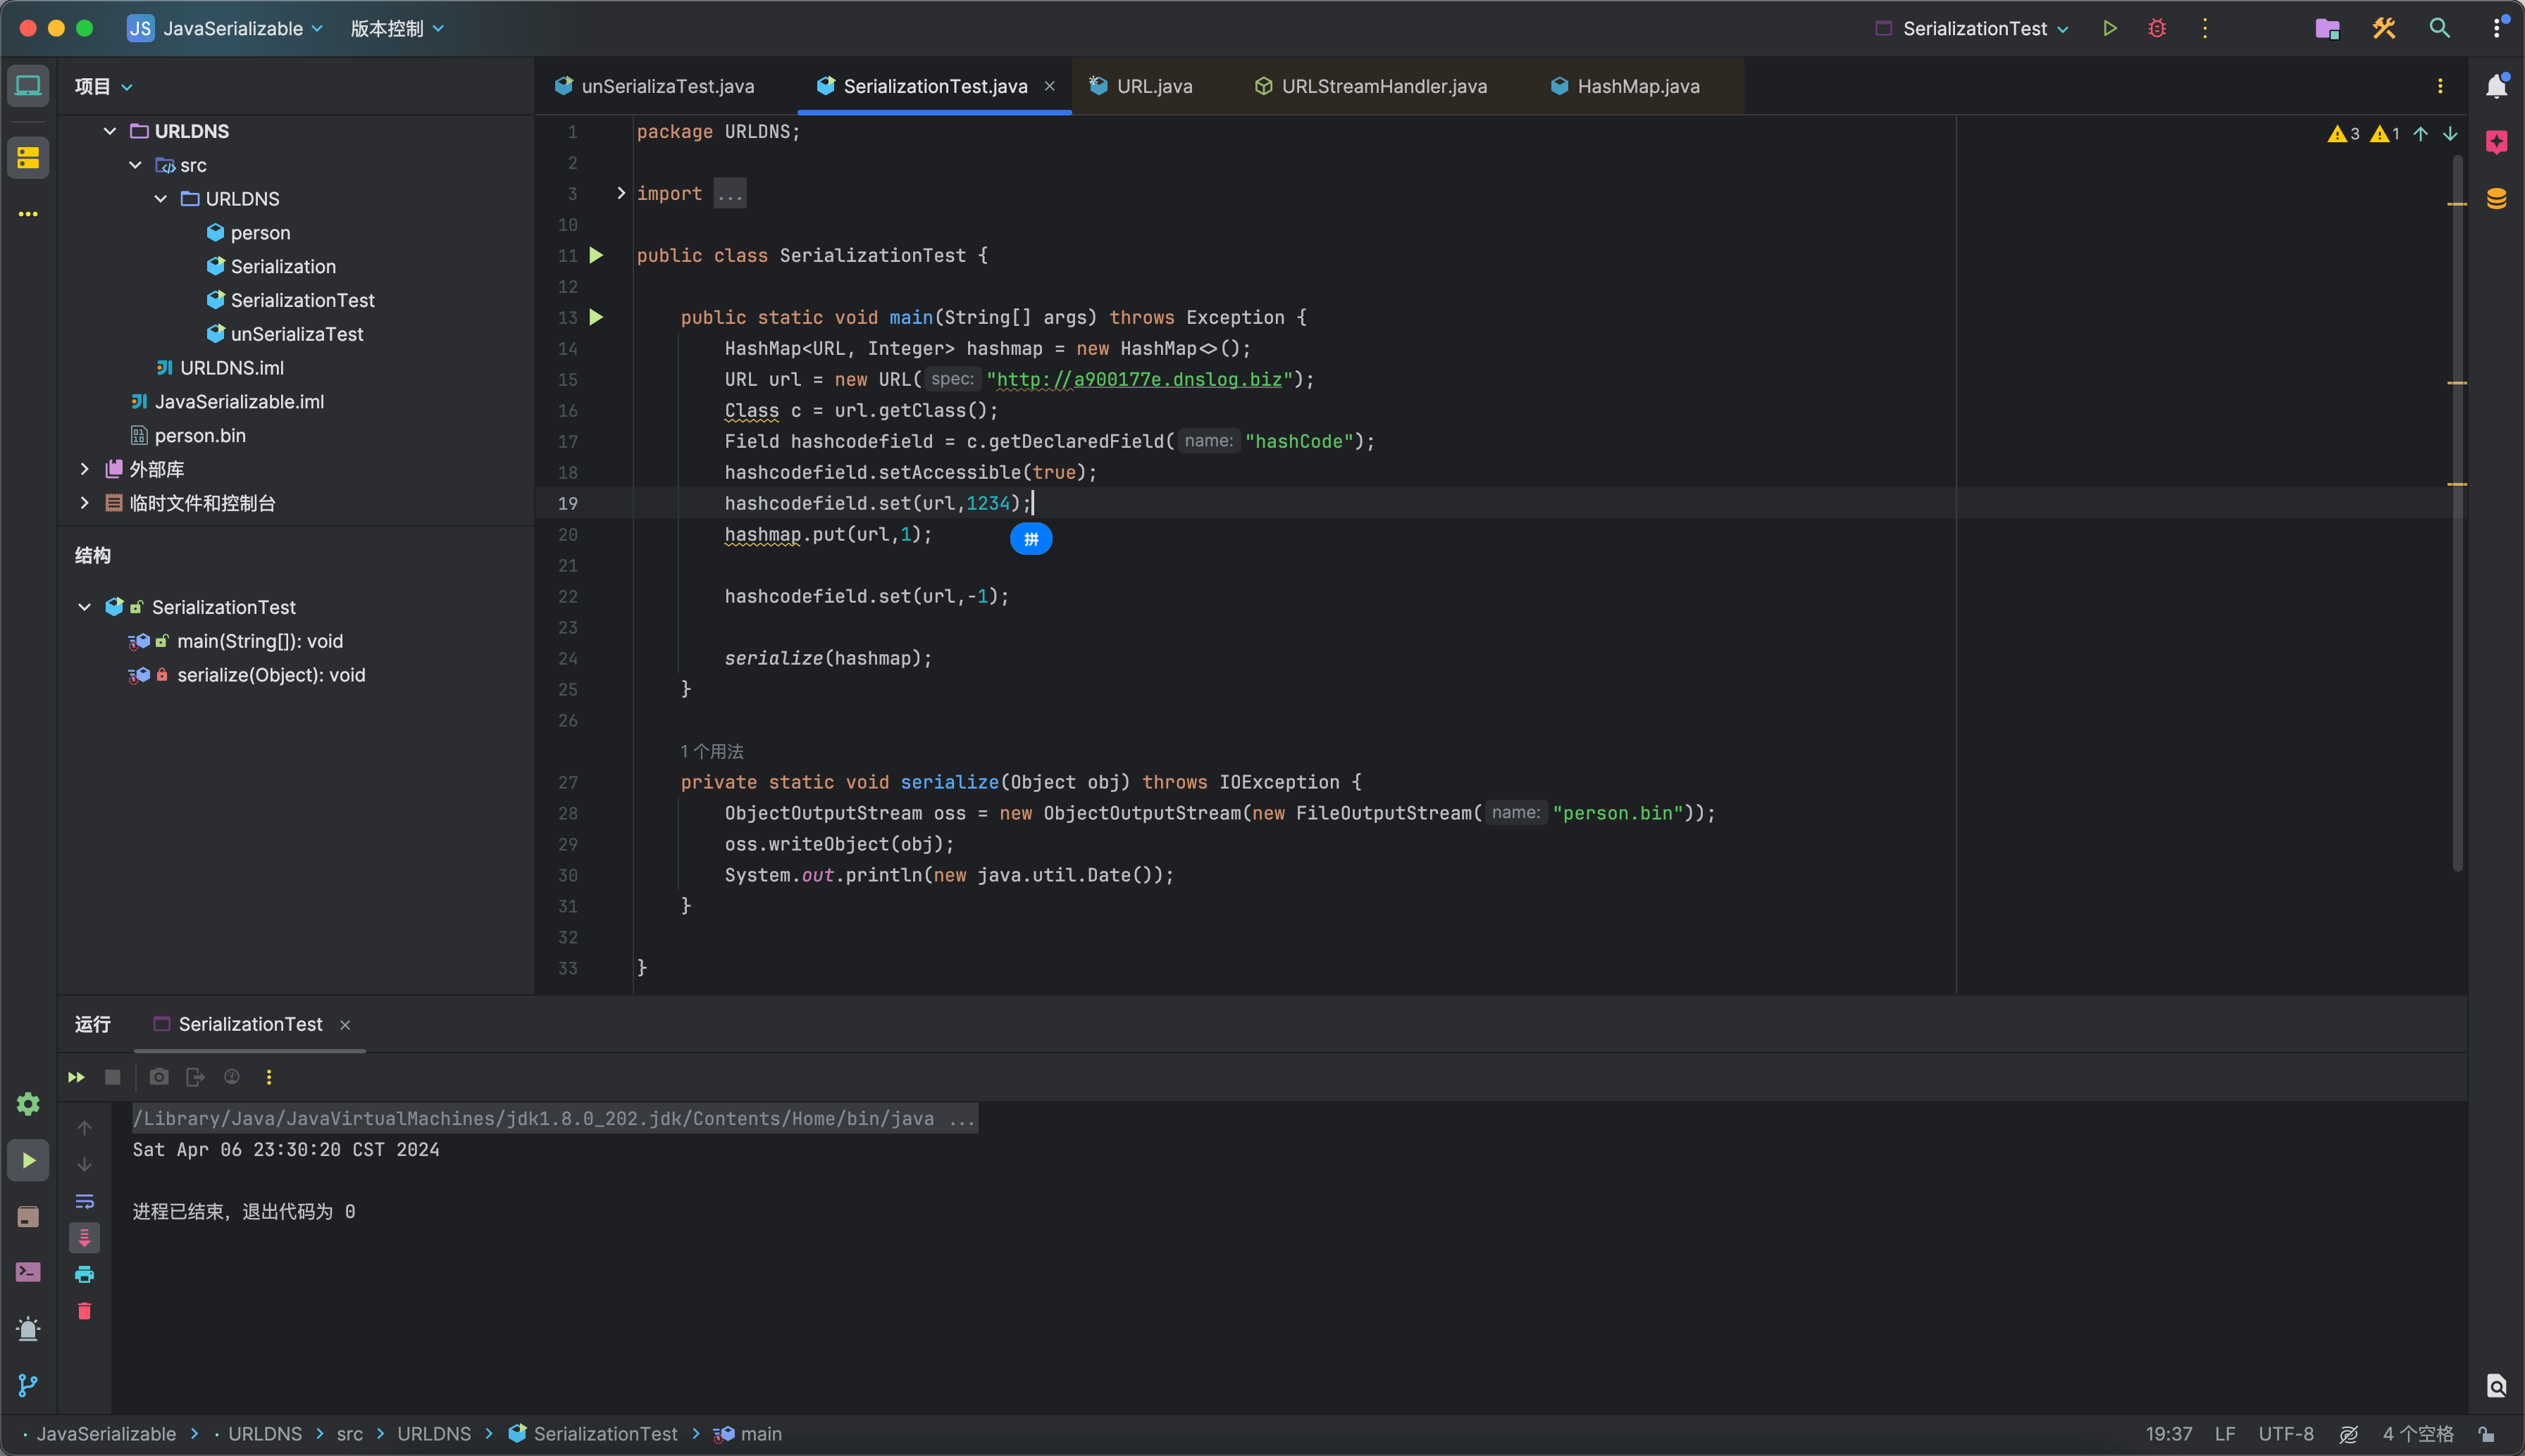
Task: Click the exit/restore layout icon in Run toolbar
Action: (195, 1077)
